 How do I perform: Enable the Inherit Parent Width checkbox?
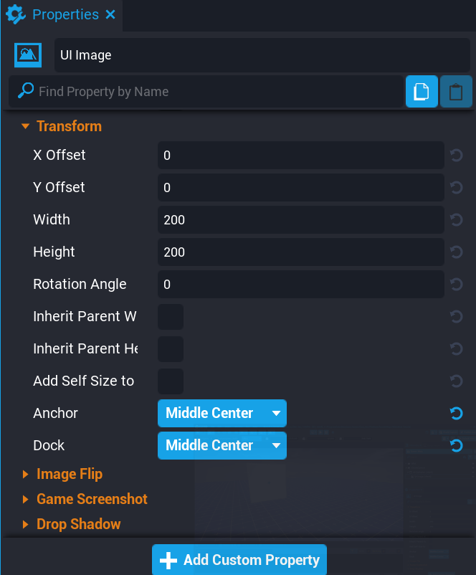click(171, 317)
